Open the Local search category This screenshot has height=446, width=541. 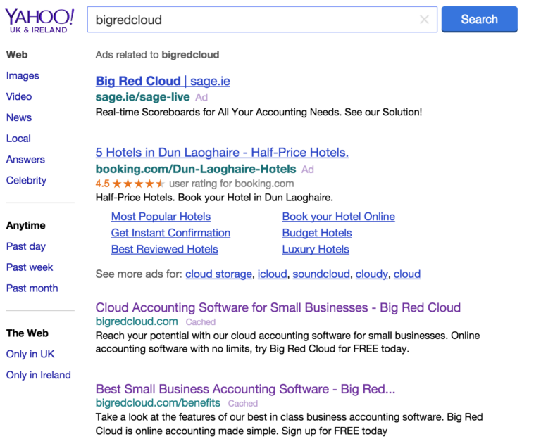(18, 139)
